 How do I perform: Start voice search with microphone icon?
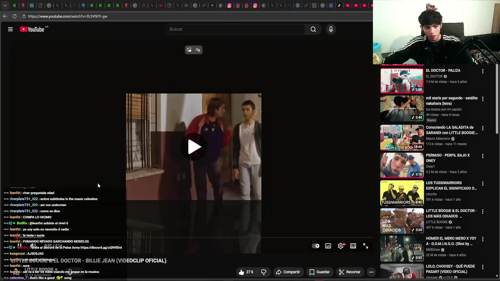click(331, 29)
